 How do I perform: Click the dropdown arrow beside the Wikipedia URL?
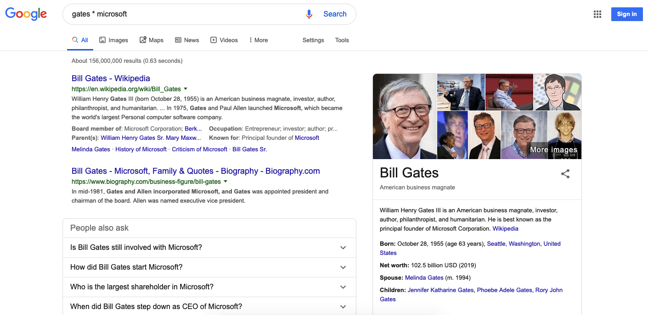click(186, 88)
